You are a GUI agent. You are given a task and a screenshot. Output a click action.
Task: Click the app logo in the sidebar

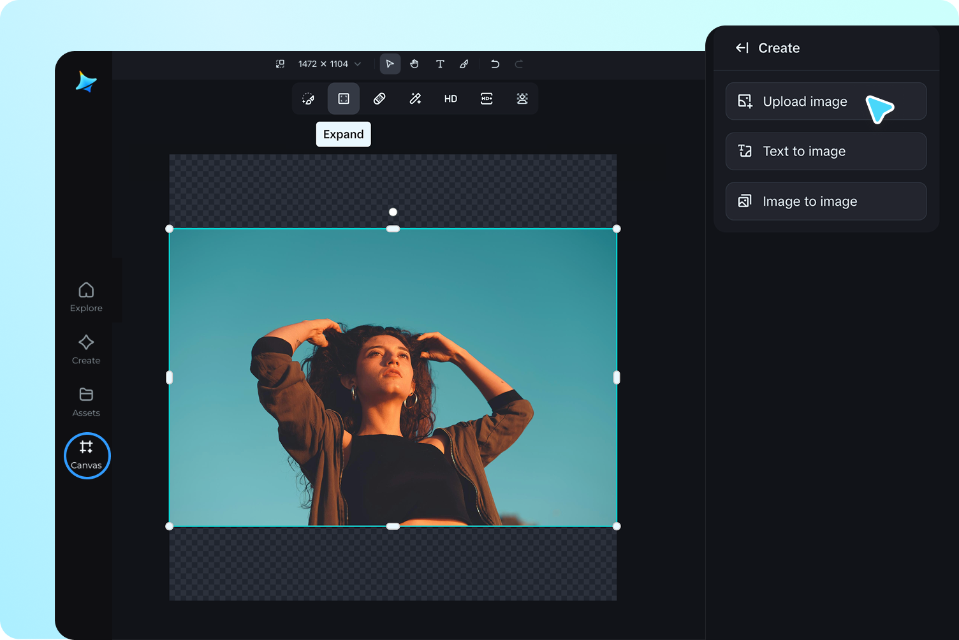86,82
